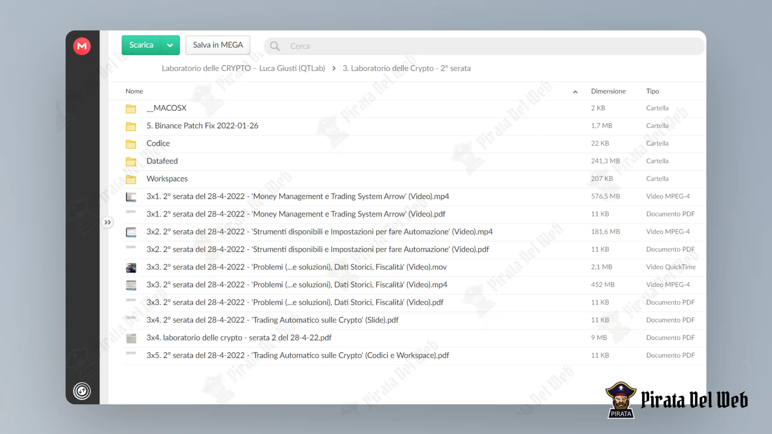The height and width of the screenshot is (434, 772).
Task: Select 3x4 Trading Automatico (Slide).pdf file name
Action: tap(272, 320)
